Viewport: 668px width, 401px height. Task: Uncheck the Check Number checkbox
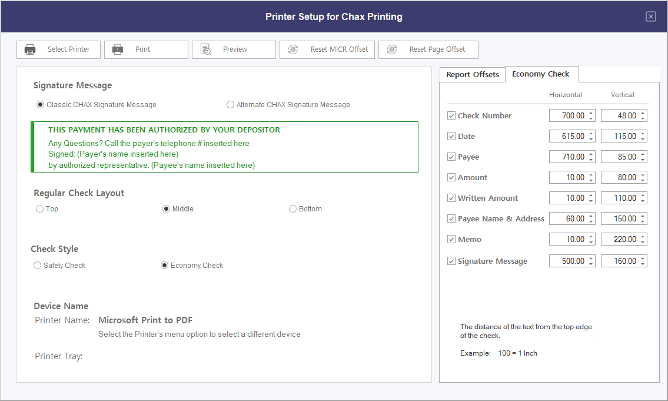coord(451,116)
